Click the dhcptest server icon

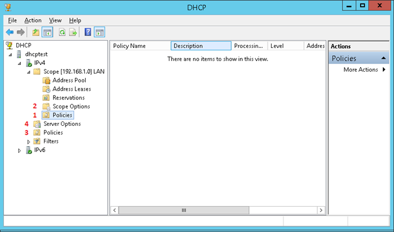[x=19, y=54]
